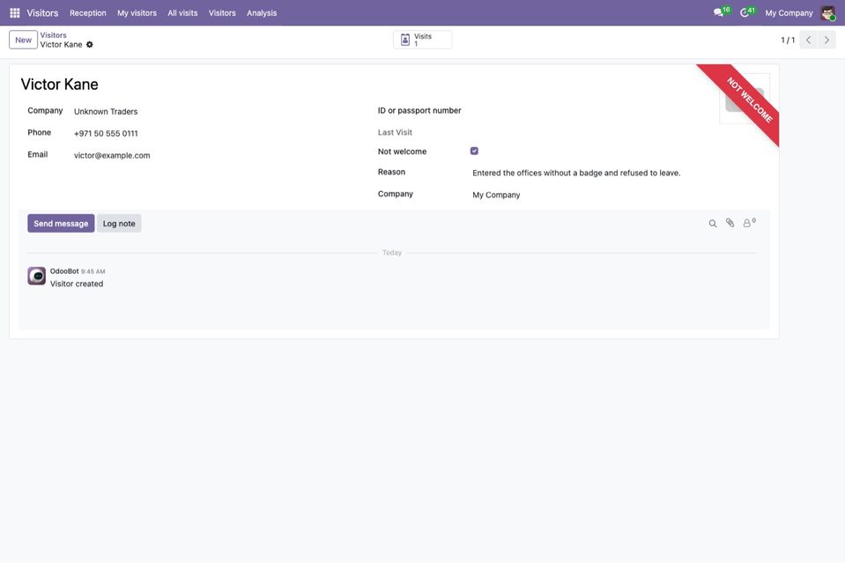Go to the previous record arrow
Viewport: 845px width, 563px height.
[808, 40]
